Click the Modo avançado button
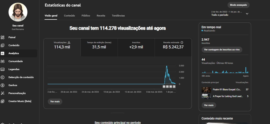This screenshot has width=270, height=124. (239, 5)
